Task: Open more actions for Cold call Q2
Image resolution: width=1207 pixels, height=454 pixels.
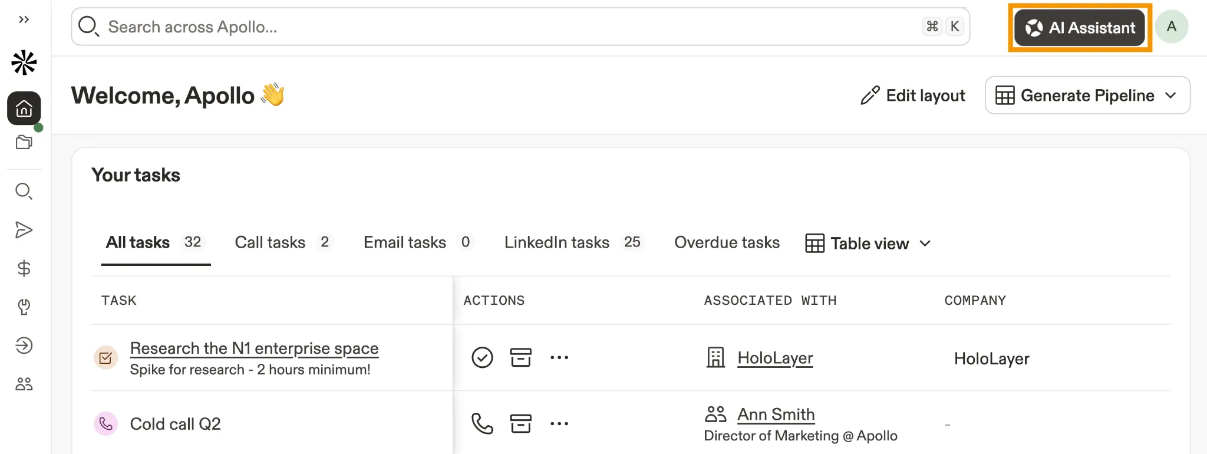Action: click(x=559, y=423)
